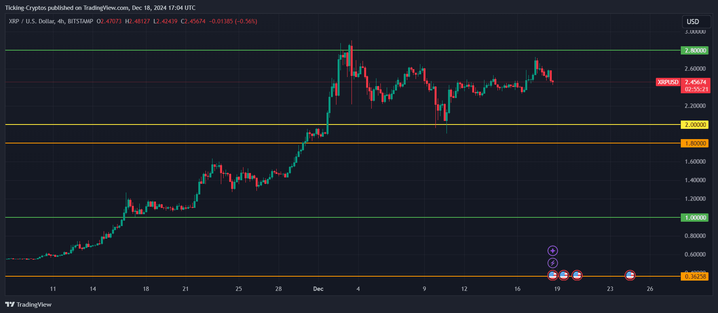Click the date 11 on time axis

[53, 289]
